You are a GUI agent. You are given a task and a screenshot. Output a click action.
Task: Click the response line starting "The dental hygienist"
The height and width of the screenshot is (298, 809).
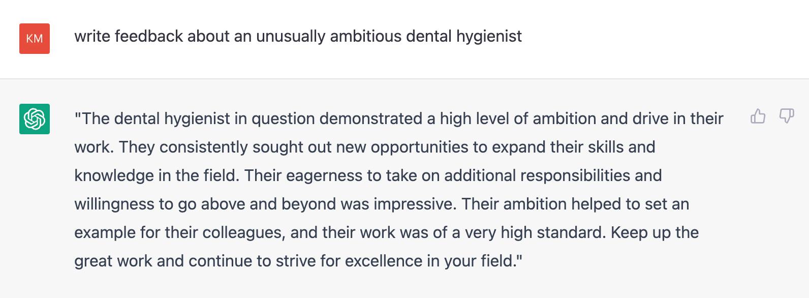tap(399, 118)
